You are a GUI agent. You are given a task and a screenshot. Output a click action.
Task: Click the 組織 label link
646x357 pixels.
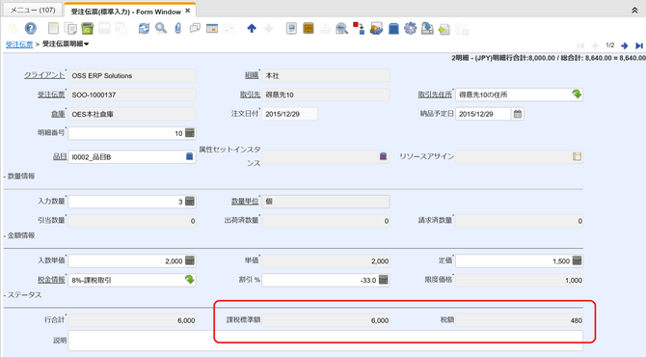[252, 75]
